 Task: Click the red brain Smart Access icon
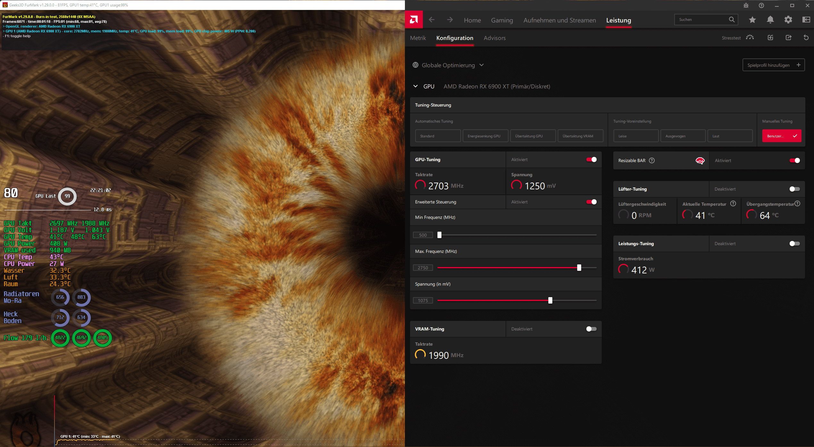[x=700, y=160]
